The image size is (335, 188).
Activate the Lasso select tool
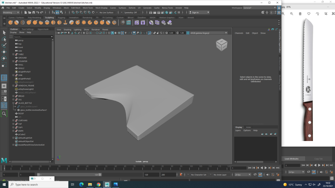4,39
